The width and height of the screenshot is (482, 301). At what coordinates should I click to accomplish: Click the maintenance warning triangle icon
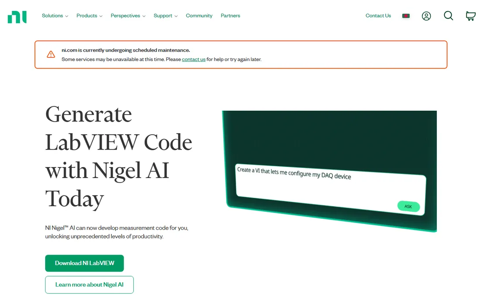point(51,55)
